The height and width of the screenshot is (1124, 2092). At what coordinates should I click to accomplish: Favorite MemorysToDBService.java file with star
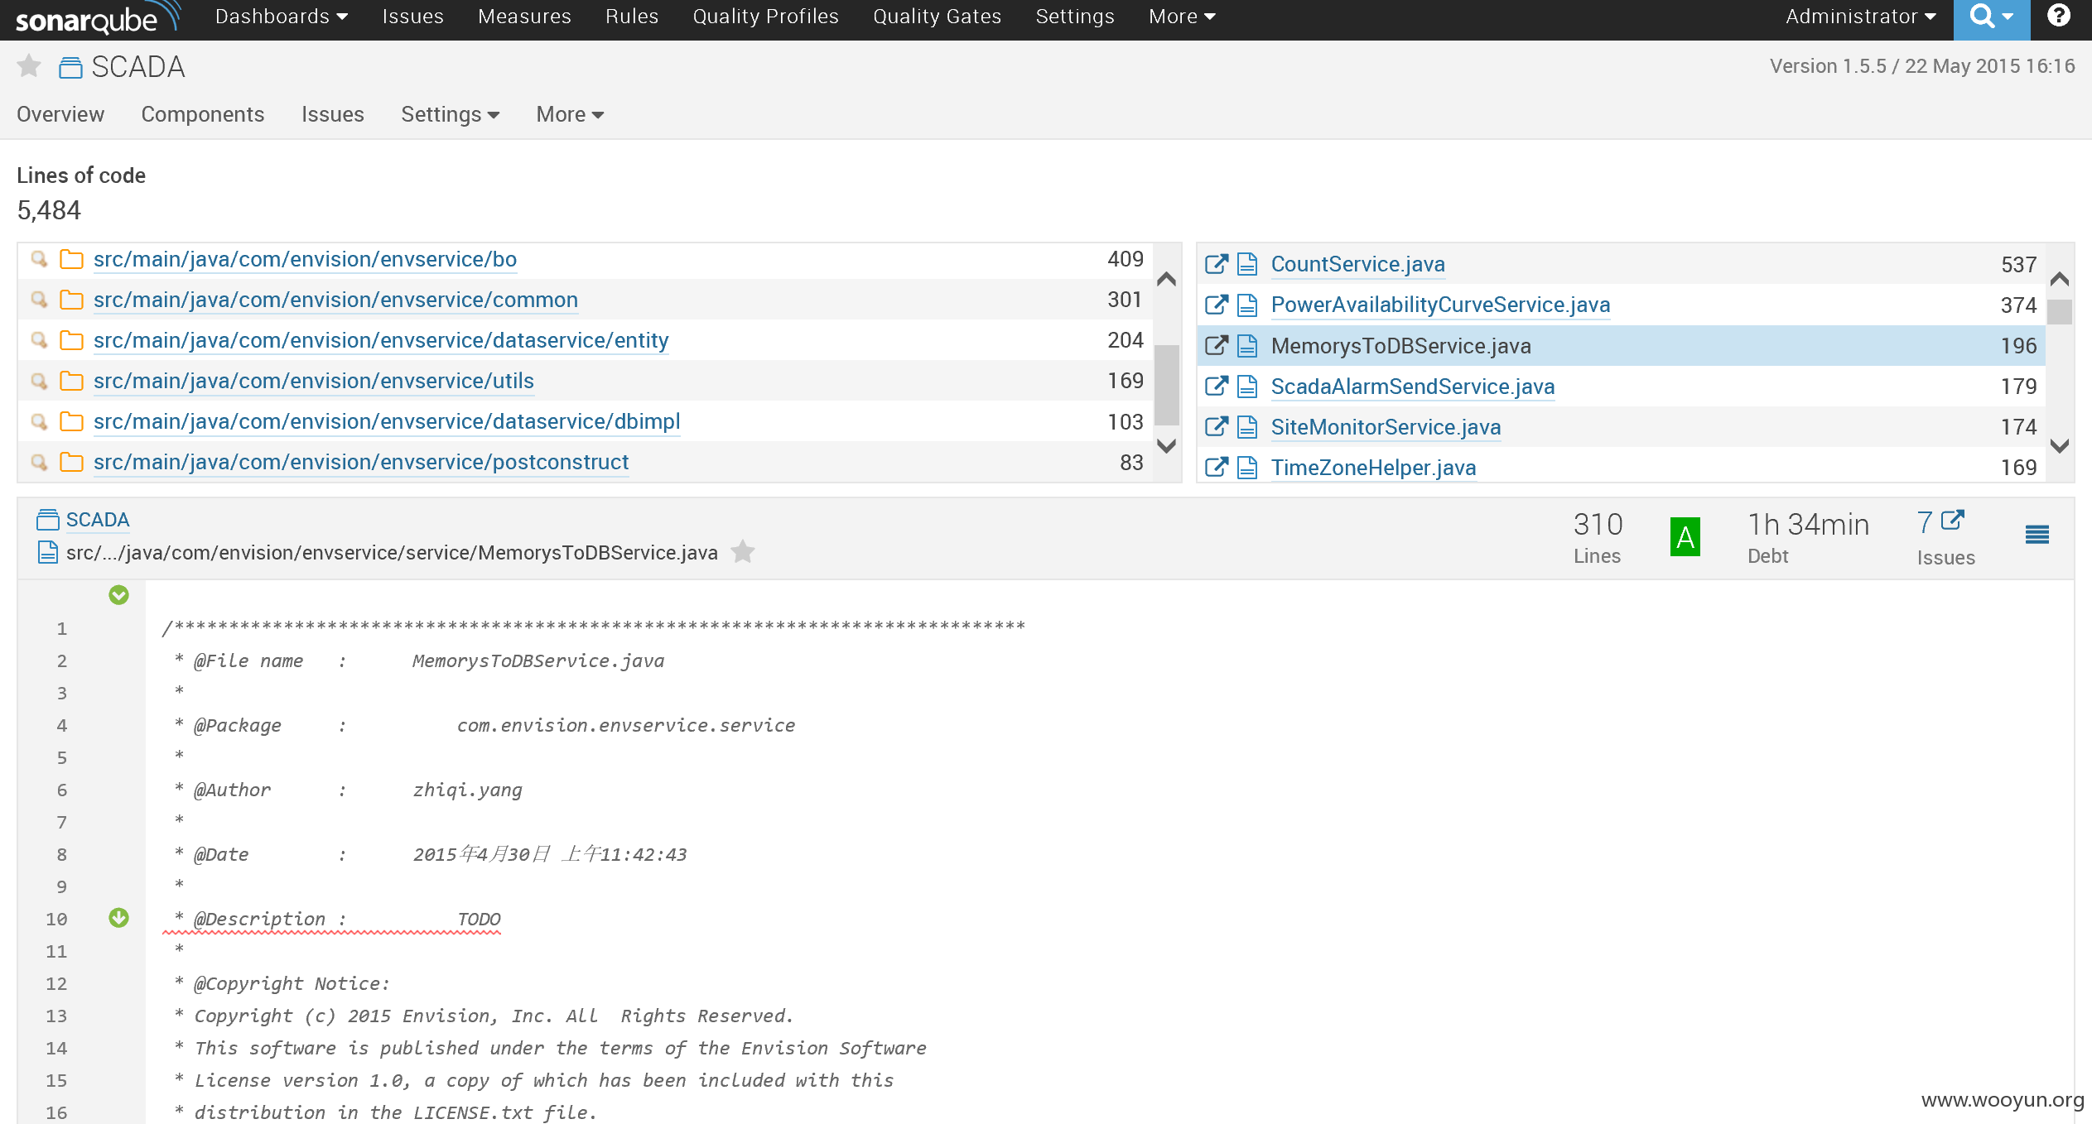pos(743,552)
